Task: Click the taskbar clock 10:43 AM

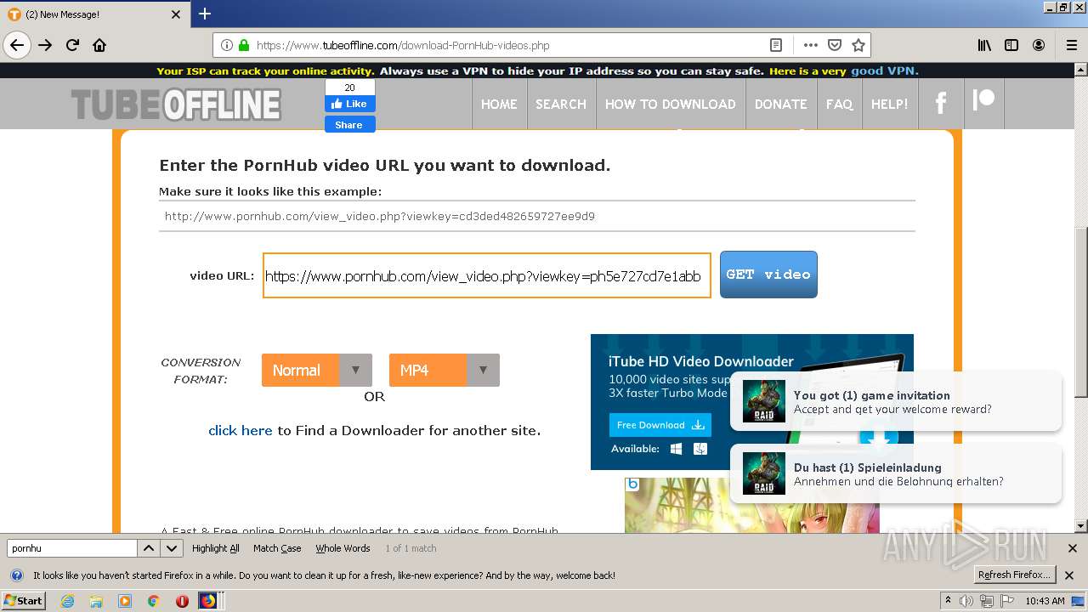Action: pyautogui.click(x=1045, y=601)
